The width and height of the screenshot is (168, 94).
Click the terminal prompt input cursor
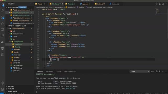tap(37, 92)
